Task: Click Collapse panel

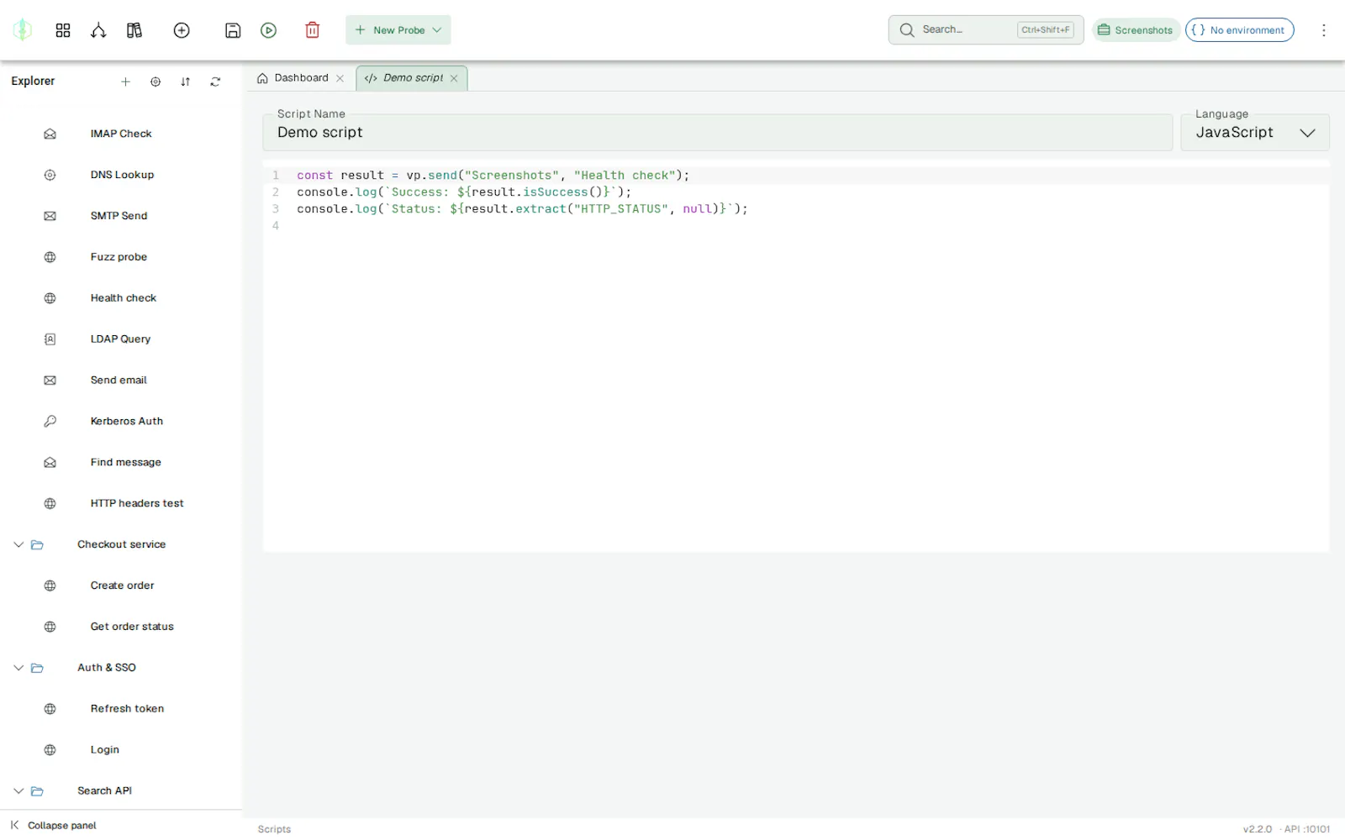Action: (x=54, y=826)
